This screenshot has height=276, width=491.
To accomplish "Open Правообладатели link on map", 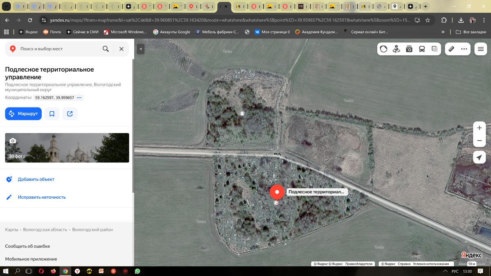I will tap(359, 264).
